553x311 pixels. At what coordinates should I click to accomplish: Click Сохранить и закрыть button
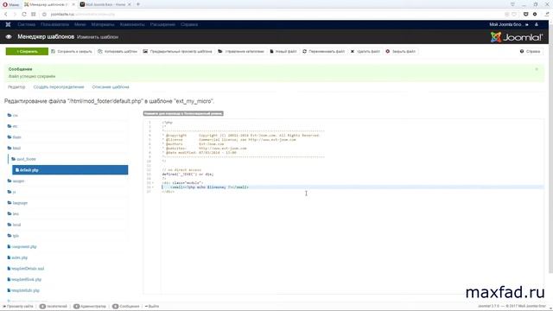[72, 52]
